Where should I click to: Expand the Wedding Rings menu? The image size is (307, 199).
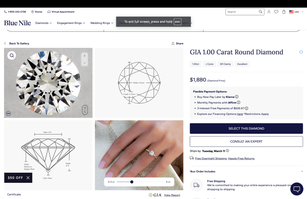pyautogui.click(x=102, y=23)
